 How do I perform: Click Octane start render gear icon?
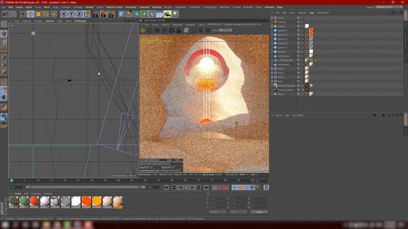point(143,31)
